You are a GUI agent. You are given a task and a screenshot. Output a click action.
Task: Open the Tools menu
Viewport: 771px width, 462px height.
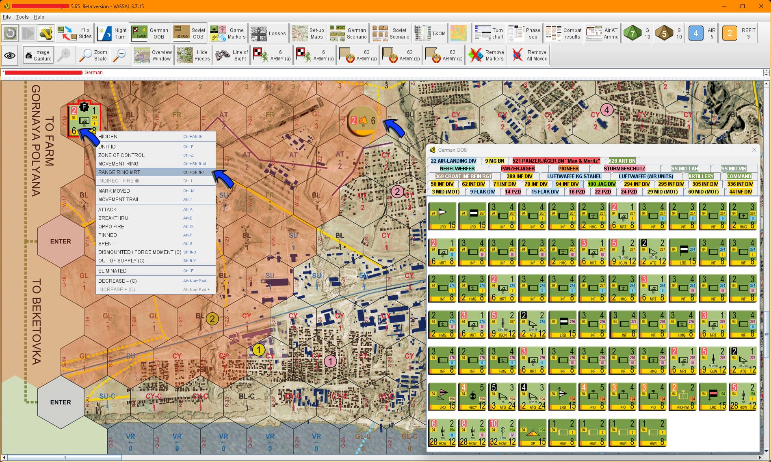22,17
